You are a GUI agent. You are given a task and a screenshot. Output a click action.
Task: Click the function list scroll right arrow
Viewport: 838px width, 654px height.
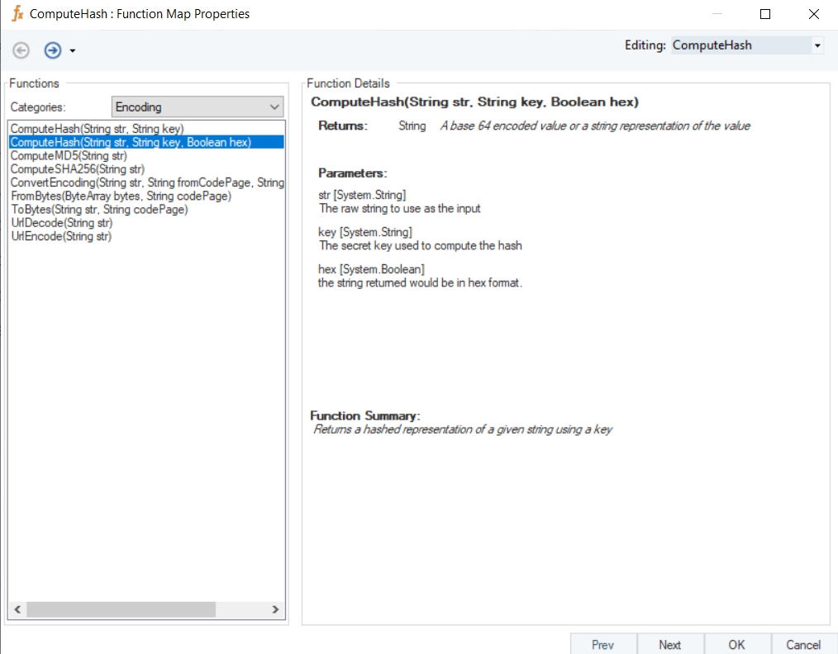(x=275, y=609)
